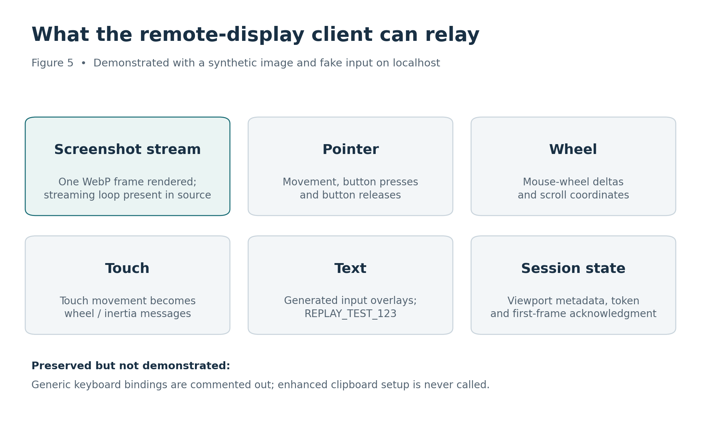Click 'Preserved but not demonstrated:' label
Viewport: 701px width, 432px height.
[131, 366]
